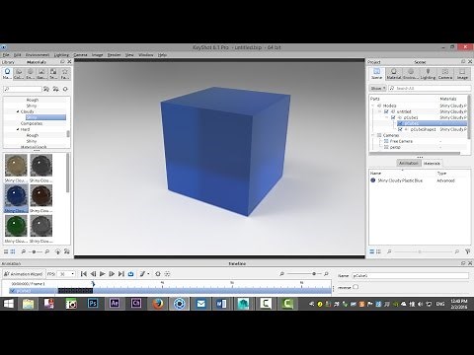Open the Environments tab icon in Library
Viewport: 474px width, 355px height.
click(31, 73)
